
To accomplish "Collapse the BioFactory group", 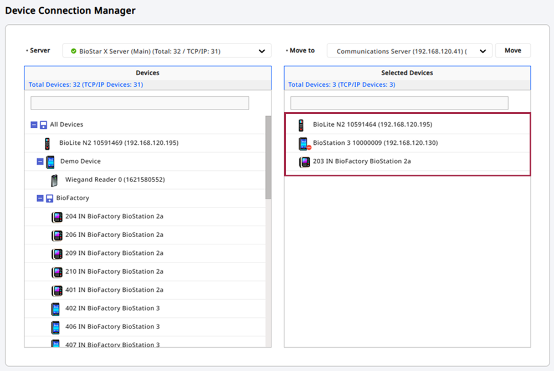I will 40,198.
